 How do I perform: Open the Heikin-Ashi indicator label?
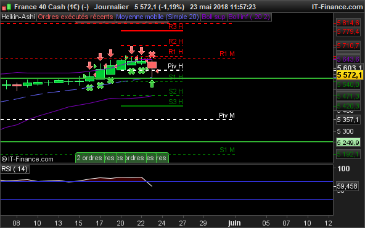(x=18, y=17)
